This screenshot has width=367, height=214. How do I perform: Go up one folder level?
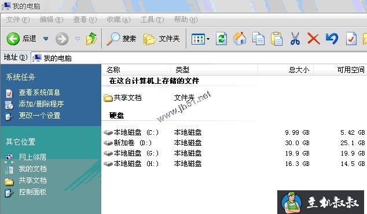click(91, 39)
